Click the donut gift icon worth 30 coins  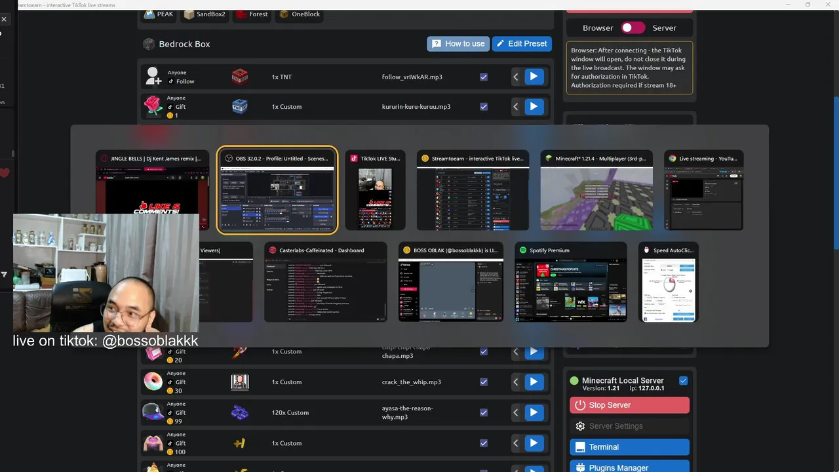tap(153, 382)
